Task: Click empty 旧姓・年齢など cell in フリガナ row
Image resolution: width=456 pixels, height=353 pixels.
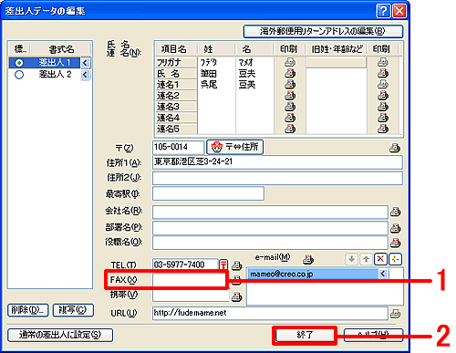Action: (336, 62)
